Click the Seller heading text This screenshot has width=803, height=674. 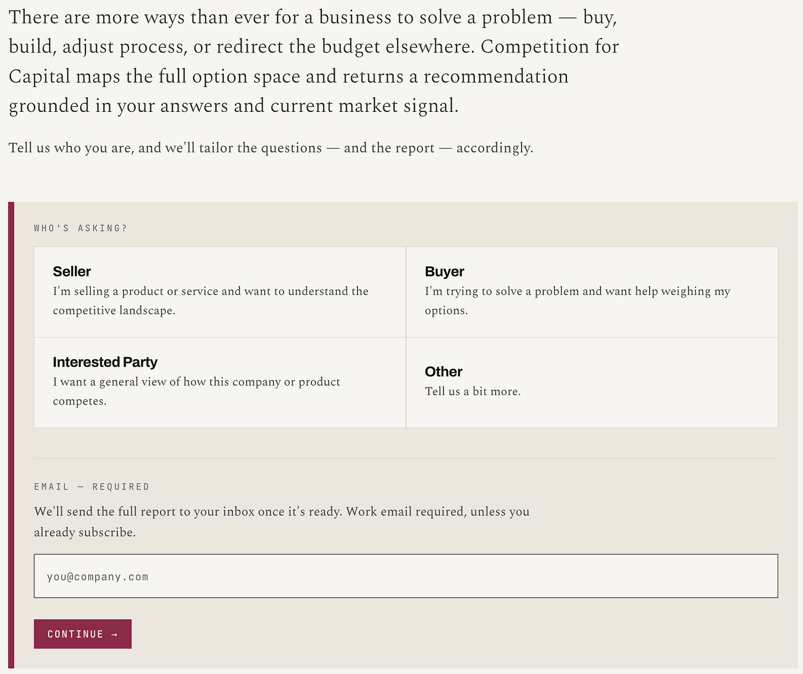[x=72, y=271]
